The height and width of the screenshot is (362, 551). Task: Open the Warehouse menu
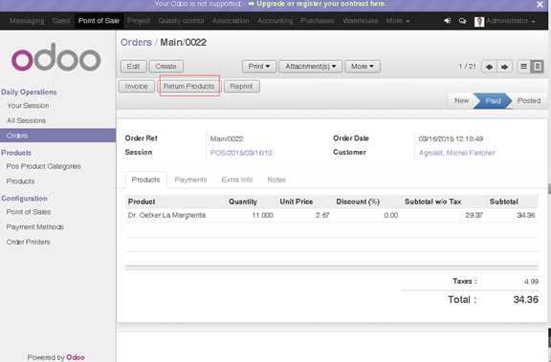(360, 21)
